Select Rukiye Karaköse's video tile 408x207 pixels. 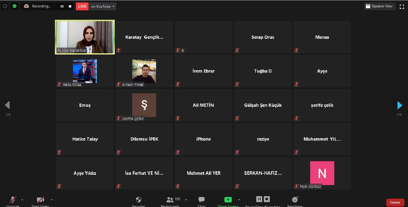tap(85, 37)
